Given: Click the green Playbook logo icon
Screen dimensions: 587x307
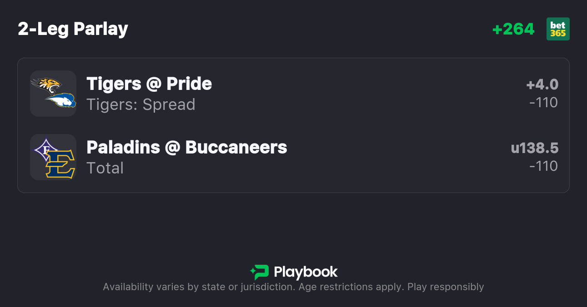Looking at the screenshot, I should pos(260,272).
